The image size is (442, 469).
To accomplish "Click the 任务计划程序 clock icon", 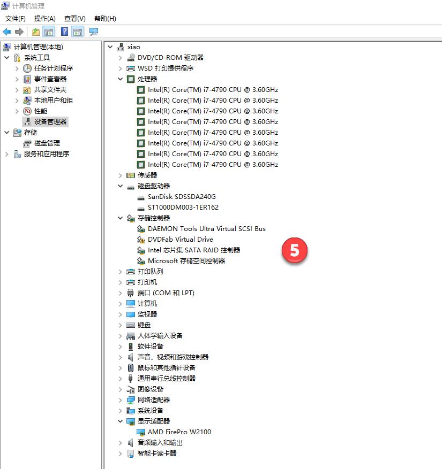I will (x=27, y=68).
